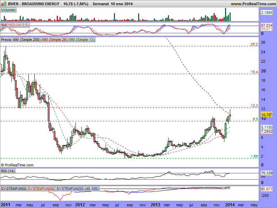The width and height of the screenshot is (277, 208).
Task: Select the SYSTEMFUNGI2 indicator label
Action: click(x=41, y=189)
